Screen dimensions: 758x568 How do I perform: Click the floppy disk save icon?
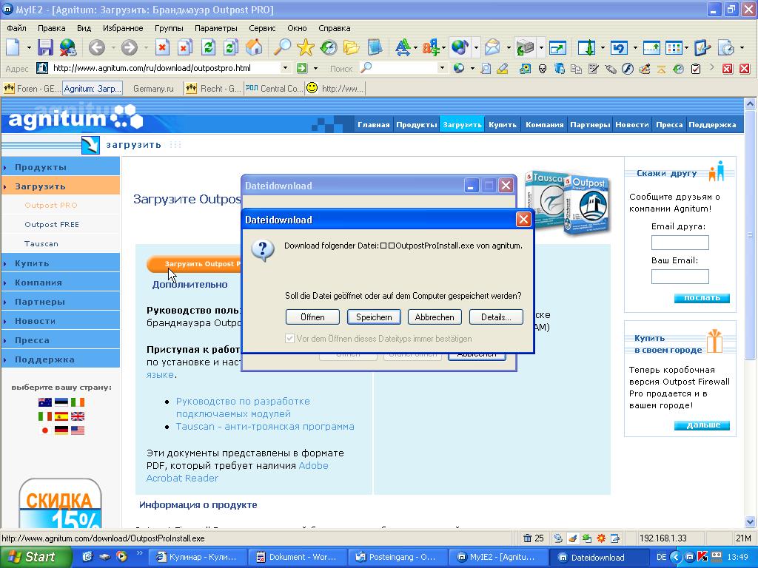(x=45, y=47)
